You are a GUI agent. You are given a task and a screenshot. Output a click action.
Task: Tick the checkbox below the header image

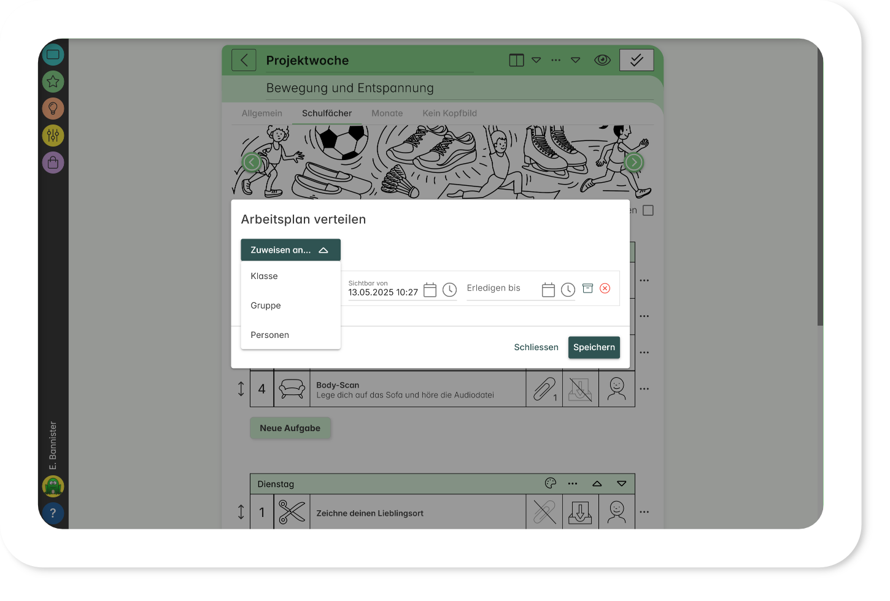(648, 210)
